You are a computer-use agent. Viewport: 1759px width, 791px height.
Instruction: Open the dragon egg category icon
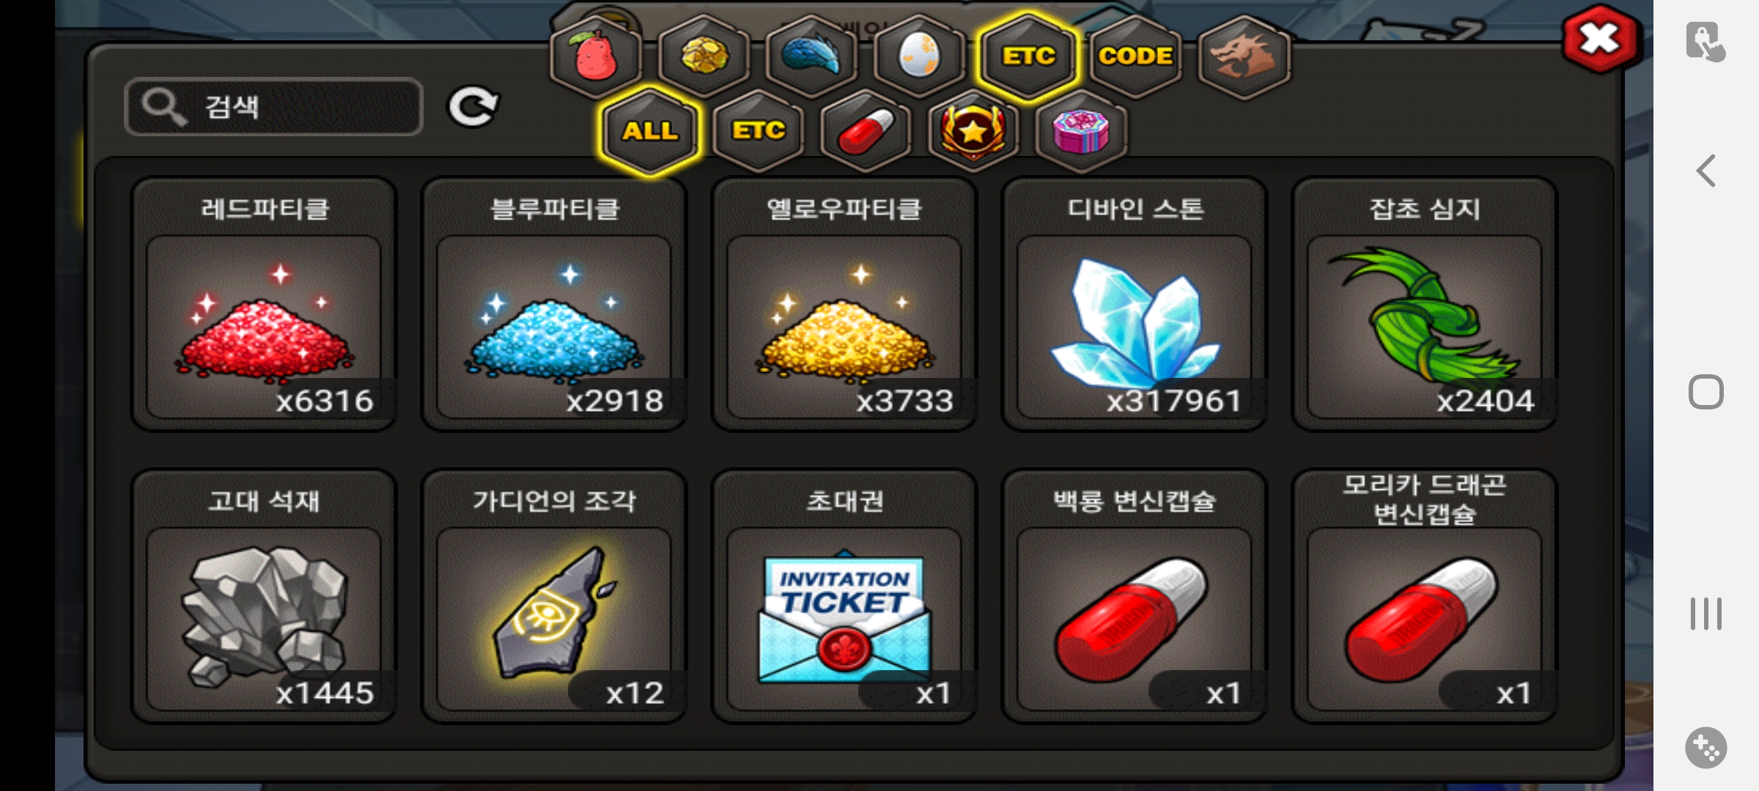point(919,56)
